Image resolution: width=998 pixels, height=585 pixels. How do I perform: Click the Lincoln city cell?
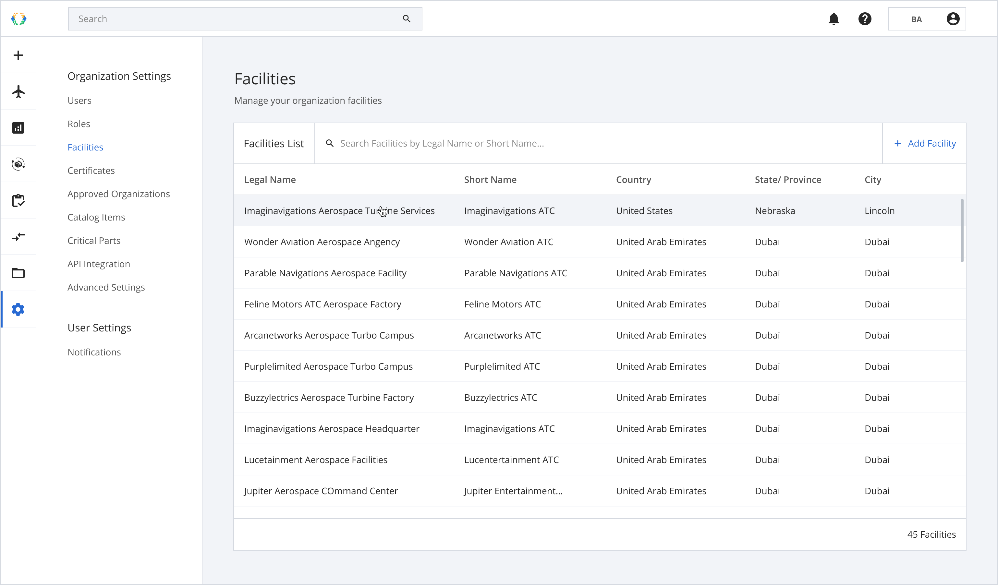coord(880,210)
